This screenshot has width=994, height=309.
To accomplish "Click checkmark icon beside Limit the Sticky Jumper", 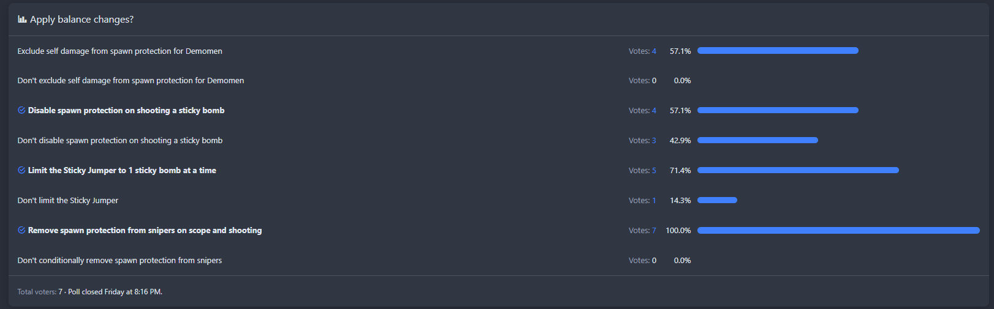I will tap(21, 170).
